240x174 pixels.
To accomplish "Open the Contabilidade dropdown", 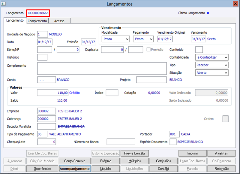I will (212, 57).
